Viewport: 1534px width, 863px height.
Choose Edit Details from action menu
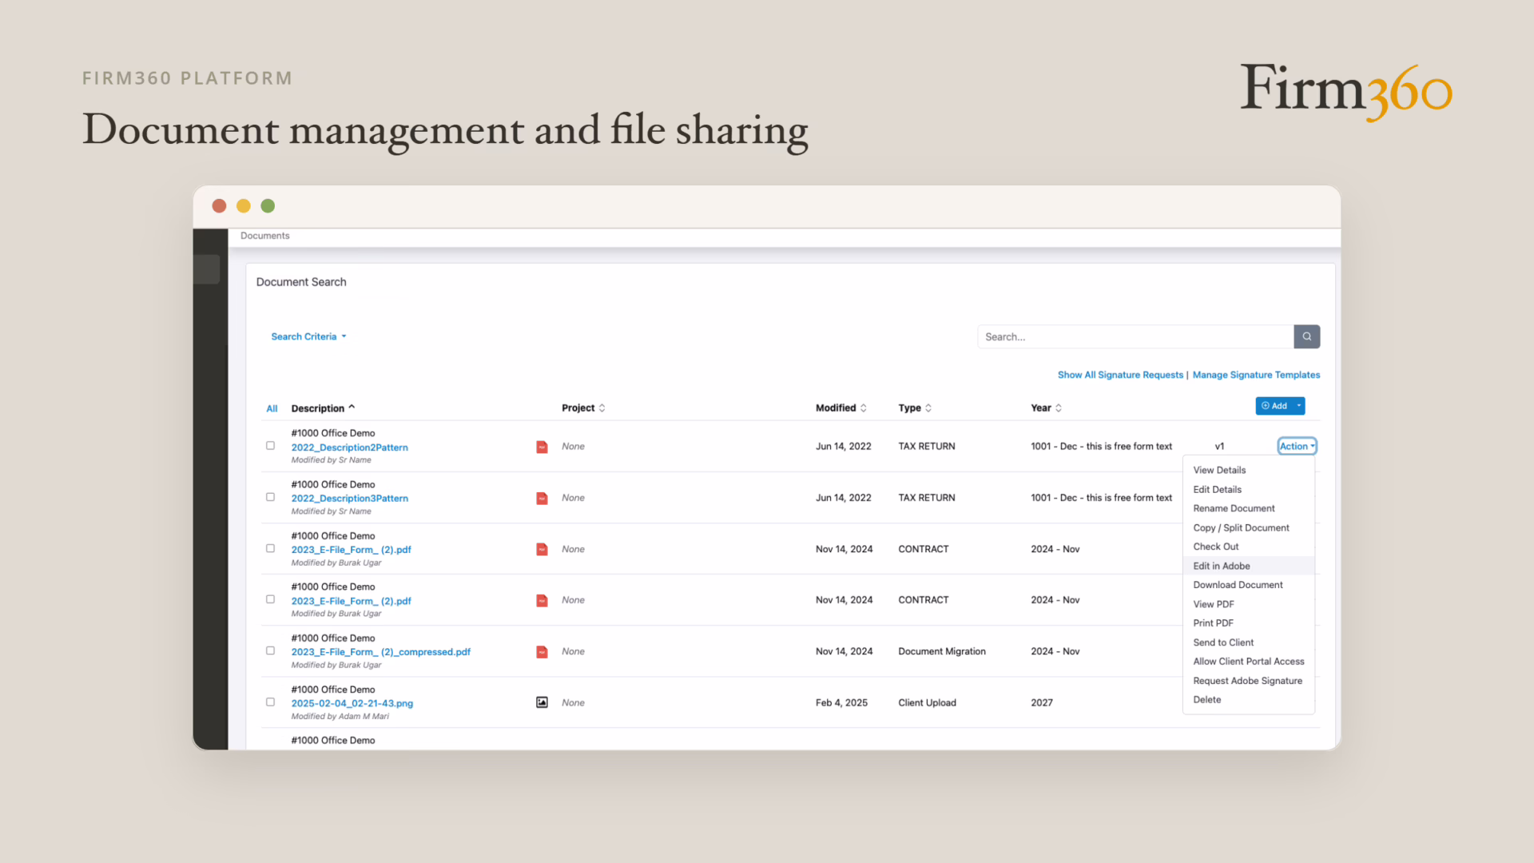(x=1217, y=489)
